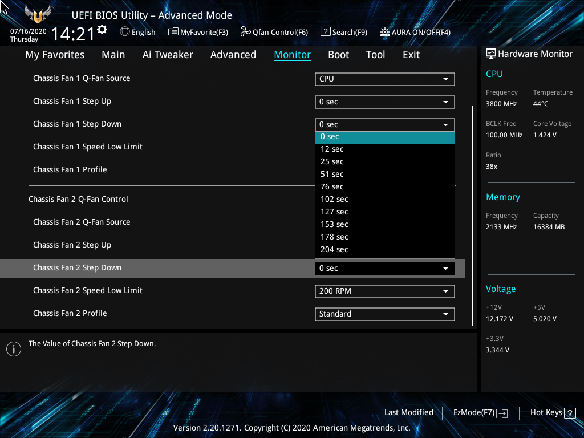The width and height of the screenshot is (584, 438).
Task: Select Chassis Fan 2 Profile label
Action: coord(70,313)
